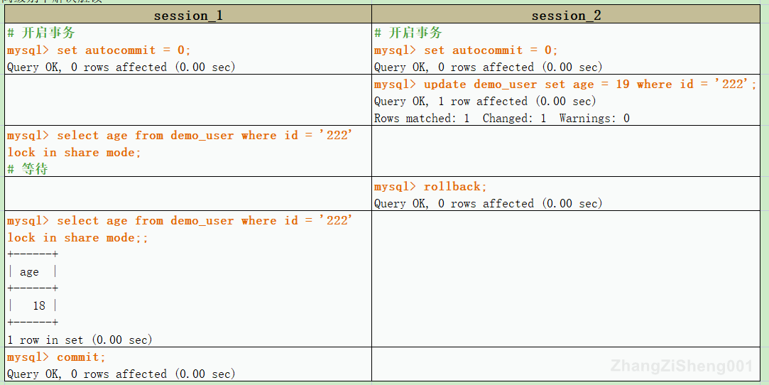Click the '# 等待' waiting comment
Screen dimensions: 769x385
[28, 169]
